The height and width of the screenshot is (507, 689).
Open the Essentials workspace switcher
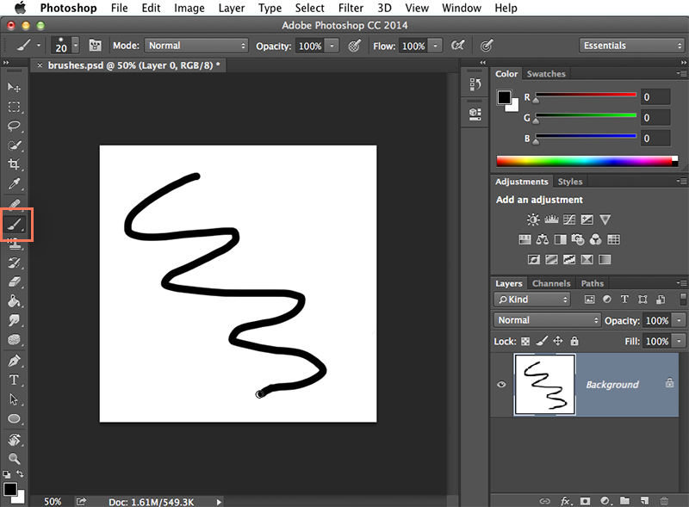pos(631,45)
